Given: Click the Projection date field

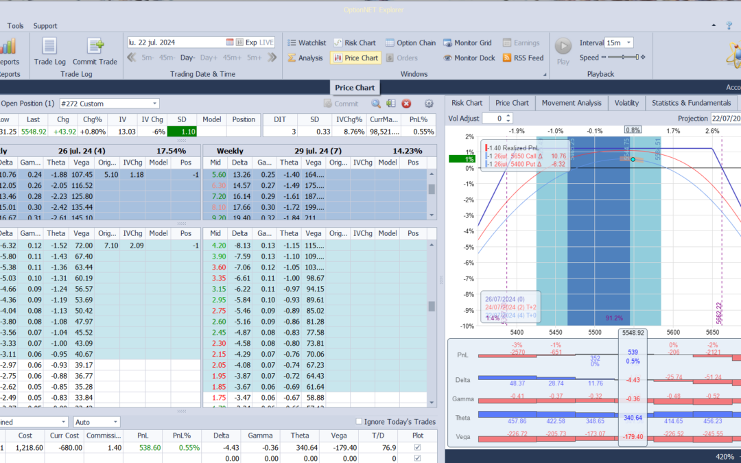Looking at the screenshot, I should click(x=725, y=118).
